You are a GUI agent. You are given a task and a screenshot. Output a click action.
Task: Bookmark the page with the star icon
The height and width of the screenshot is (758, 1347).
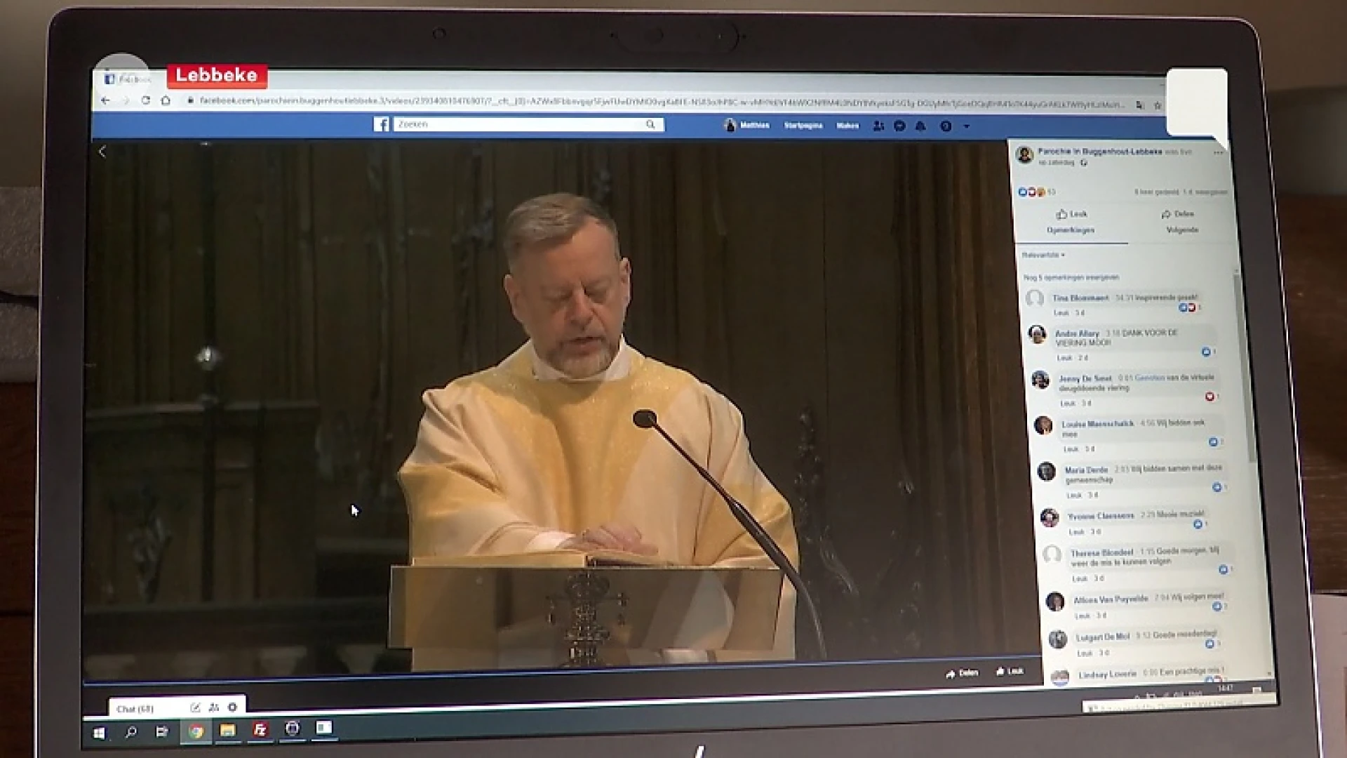(x=1158, y=105)
